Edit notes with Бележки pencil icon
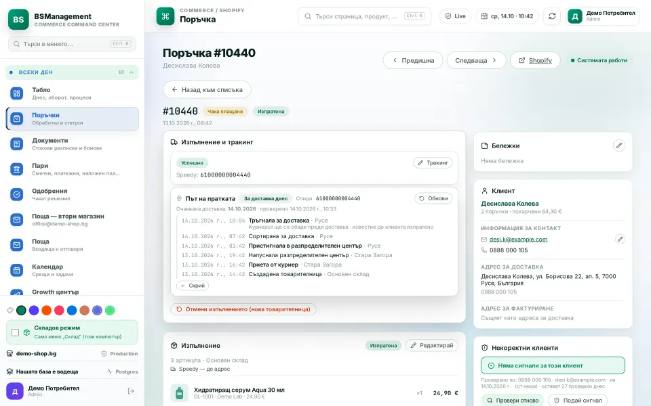This screenshot has height=406, width=651. (618, 145)
